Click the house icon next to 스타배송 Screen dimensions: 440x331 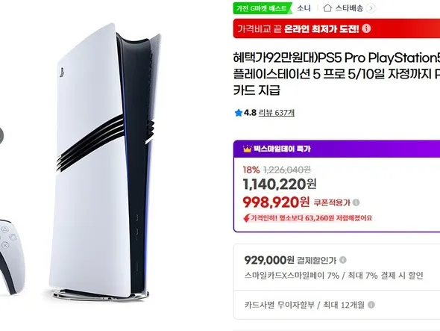327,8
